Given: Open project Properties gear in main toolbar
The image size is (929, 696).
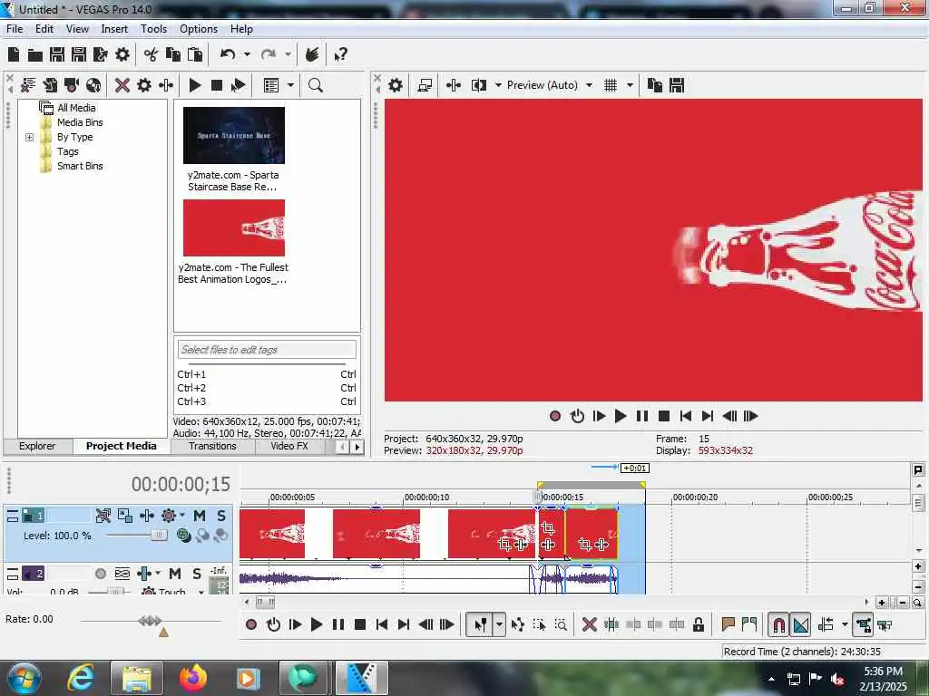Looking at the screenshot, I should pos(122,55).
